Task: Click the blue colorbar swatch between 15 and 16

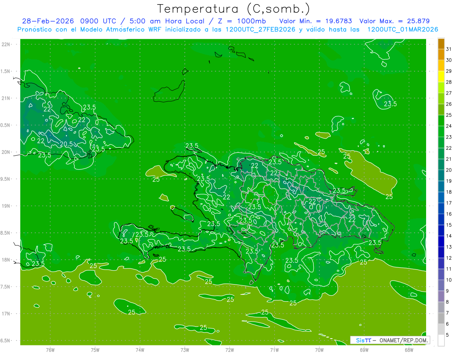Action: [x=441, y=219]
